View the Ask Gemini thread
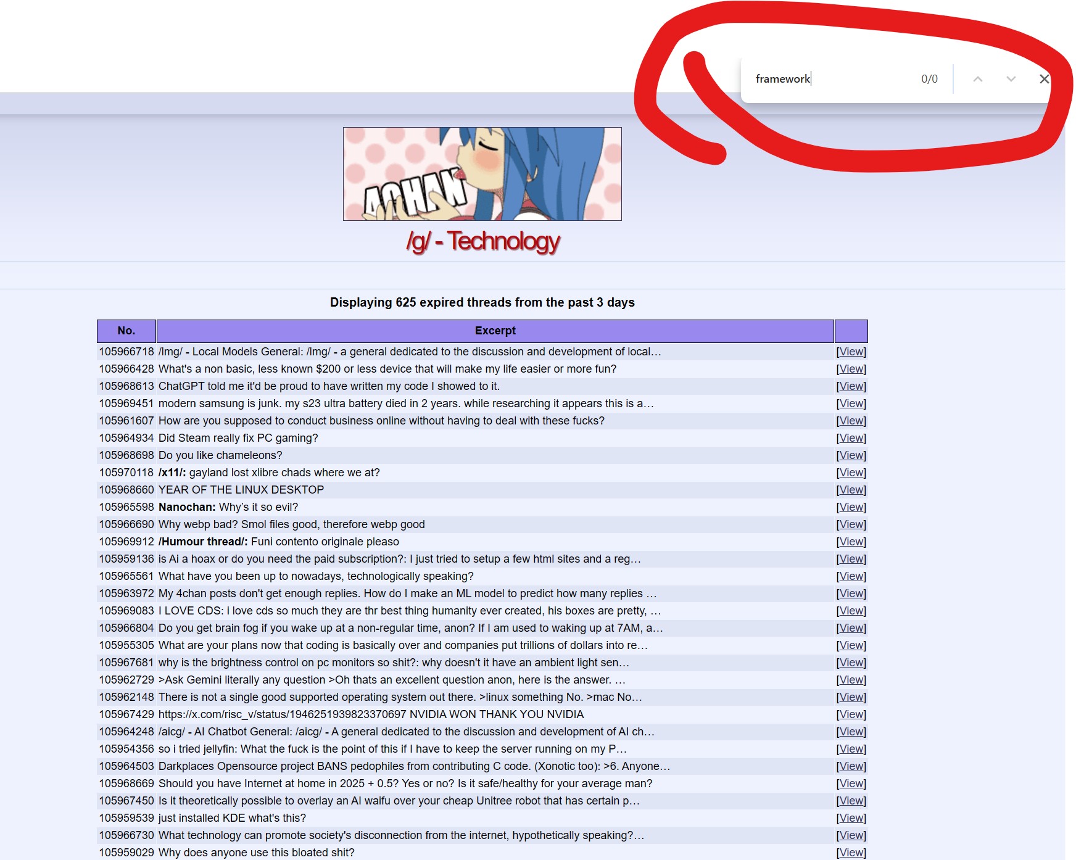The height and width of the screenshot is (860, 1076). click(x=851, y=680)
